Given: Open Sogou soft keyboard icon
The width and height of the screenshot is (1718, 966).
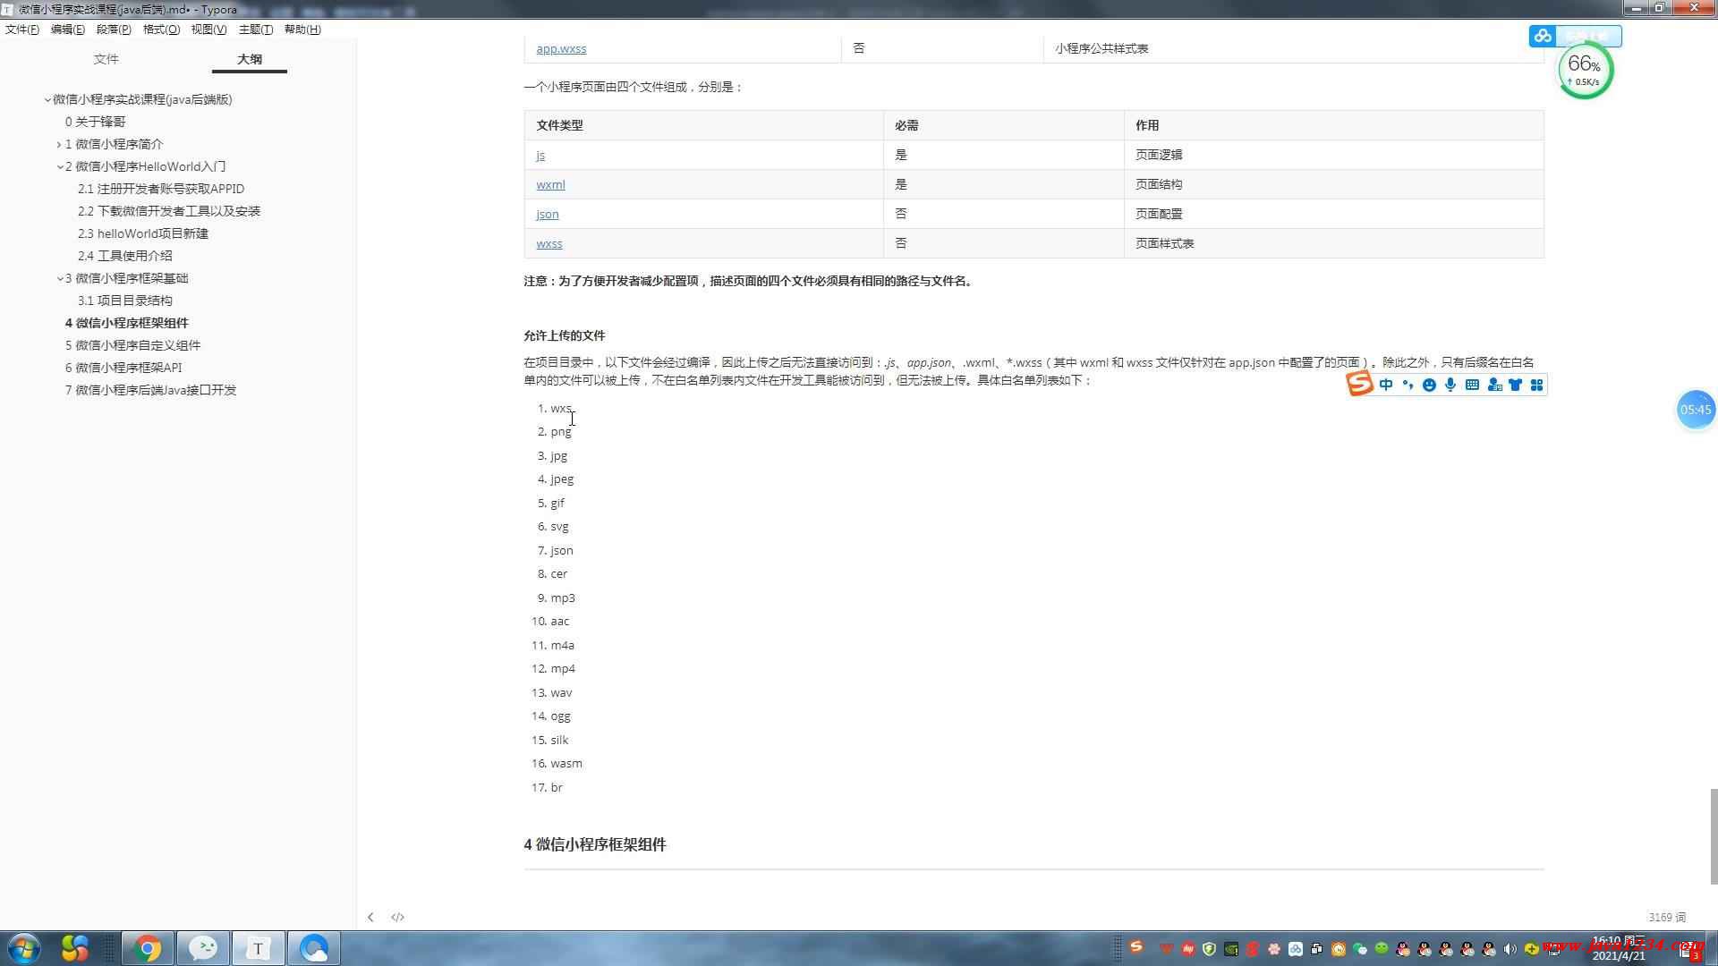Looking at the screenshot, I should click(1472, 385).
